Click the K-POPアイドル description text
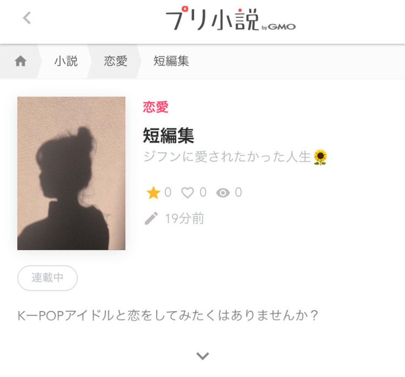405x377 pixels. click(167, 315)
